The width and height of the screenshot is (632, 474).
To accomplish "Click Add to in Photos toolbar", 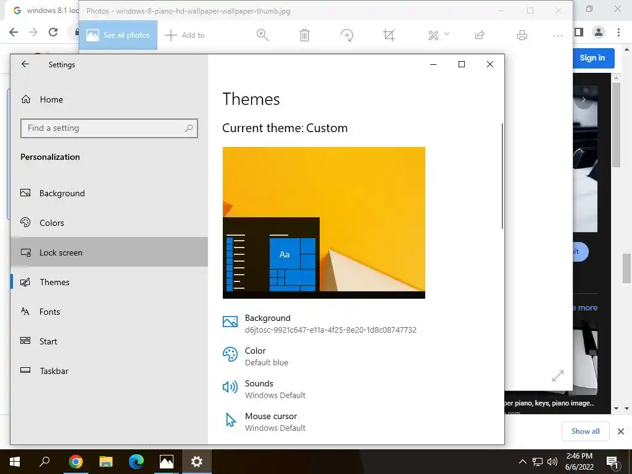I will [x=185, y=35].
